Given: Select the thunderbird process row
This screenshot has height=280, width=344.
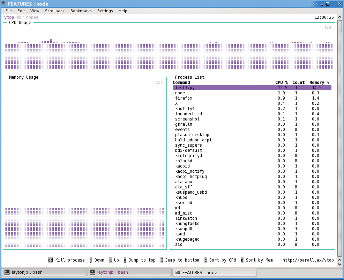Looking at the screenshot, I should pos(252,114).
